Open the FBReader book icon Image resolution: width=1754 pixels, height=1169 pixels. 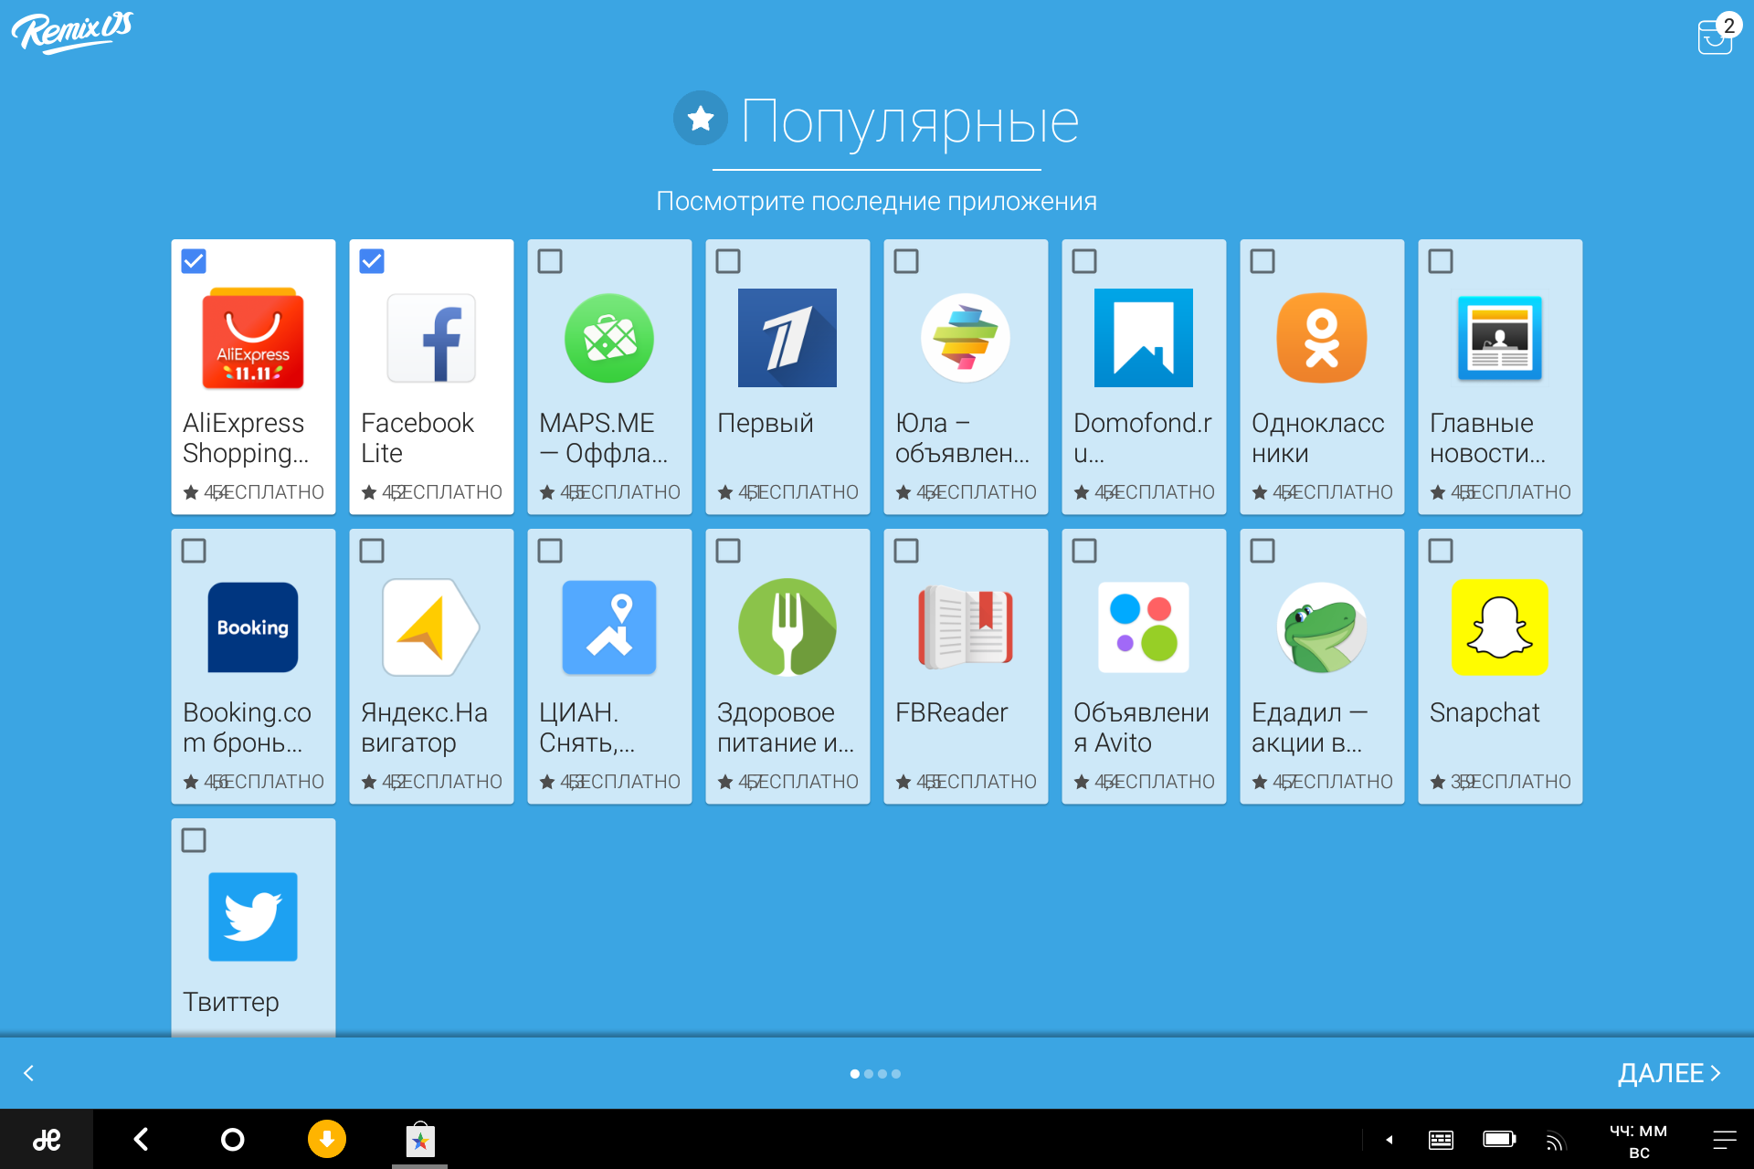pyautogui.click(x=966, y=627)
